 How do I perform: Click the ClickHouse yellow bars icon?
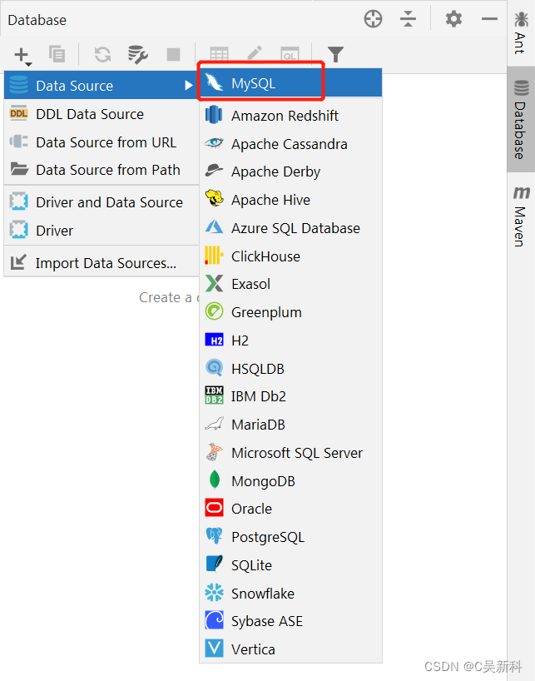coord(214,256)
